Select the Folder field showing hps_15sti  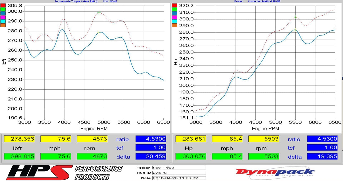180,168
